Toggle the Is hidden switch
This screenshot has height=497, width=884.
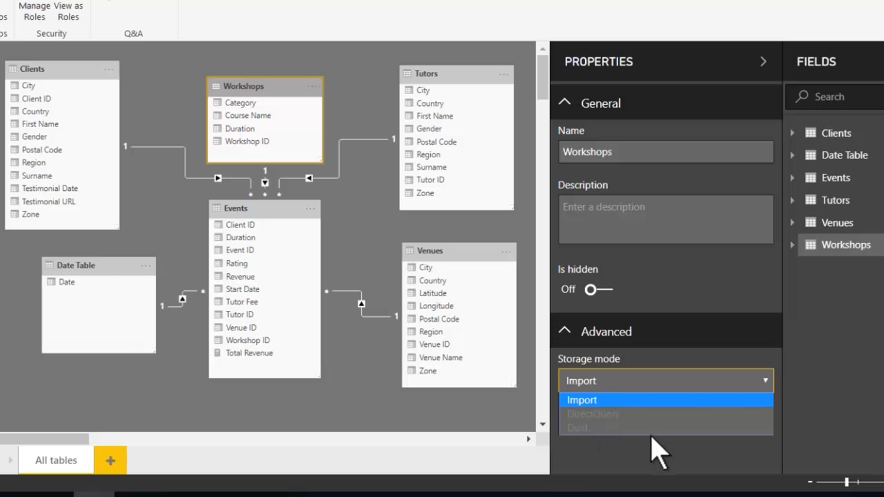click(x=598, y=289)
